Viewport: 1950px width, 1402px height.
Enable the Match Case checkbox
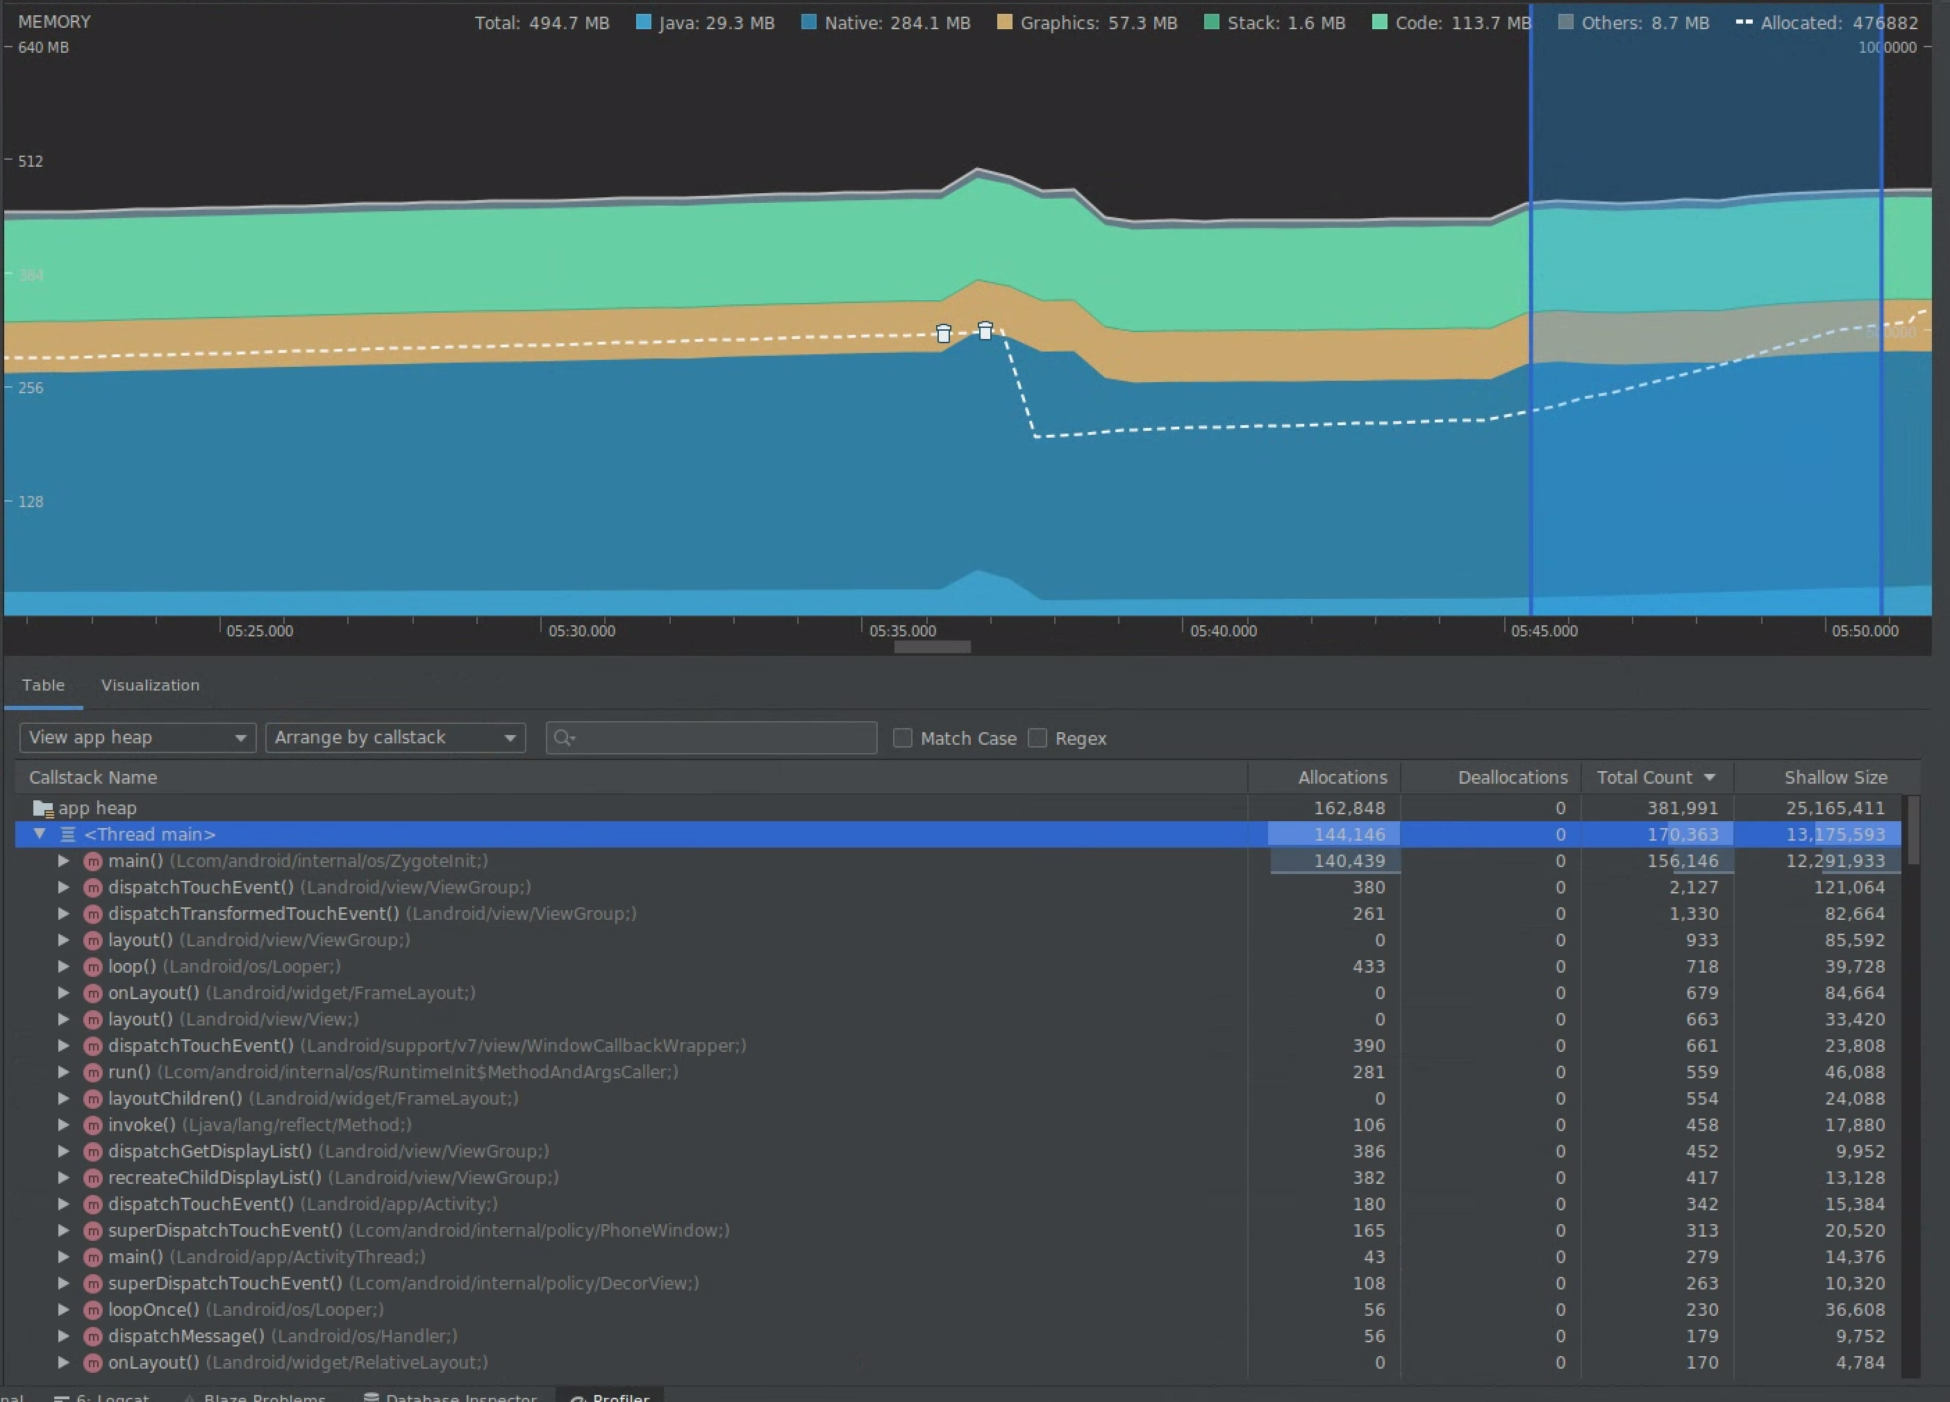[x=904, y=737]
